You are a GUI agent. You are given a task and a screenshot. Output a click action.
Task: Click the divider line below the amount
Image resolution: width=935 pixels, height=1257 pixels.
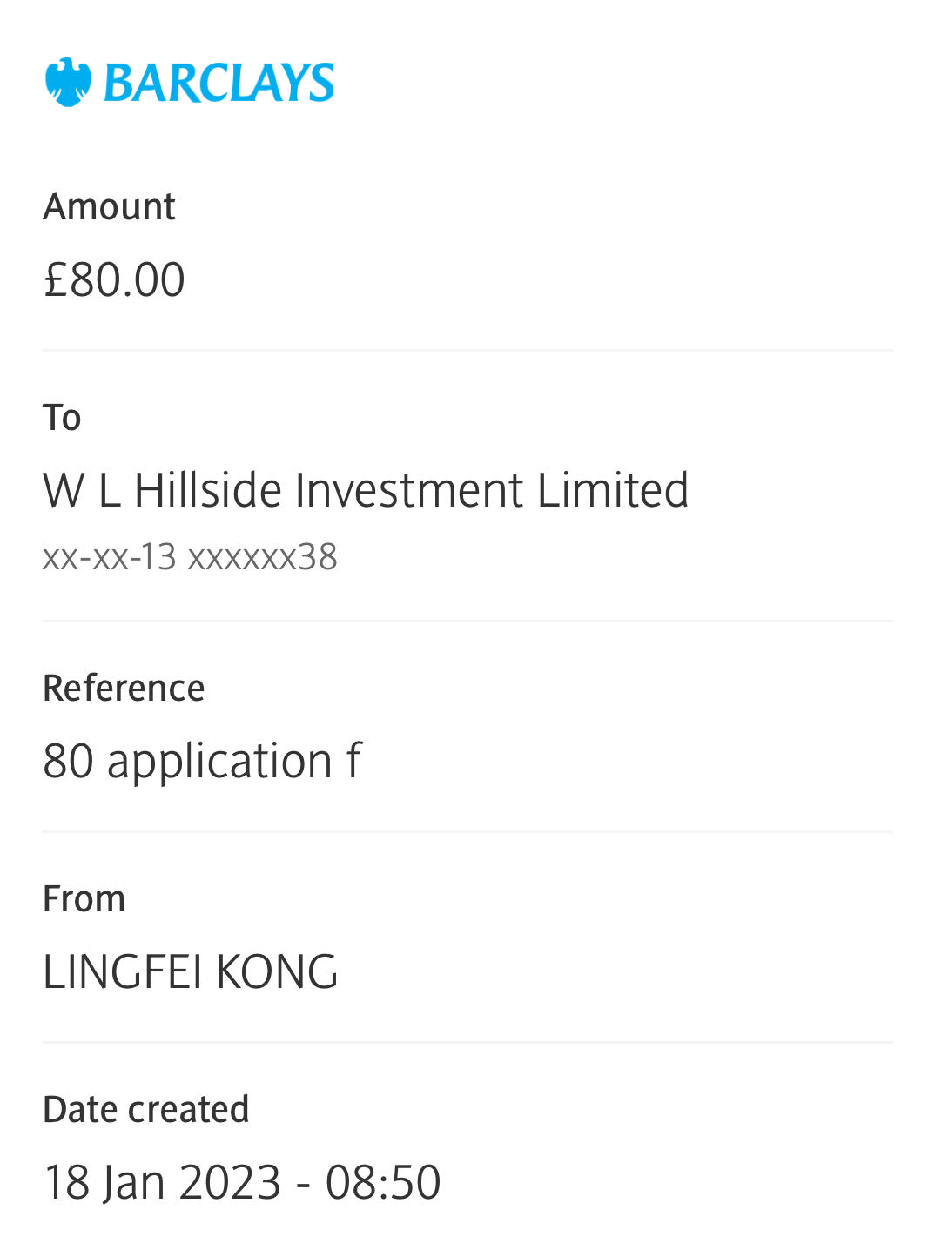467,351
